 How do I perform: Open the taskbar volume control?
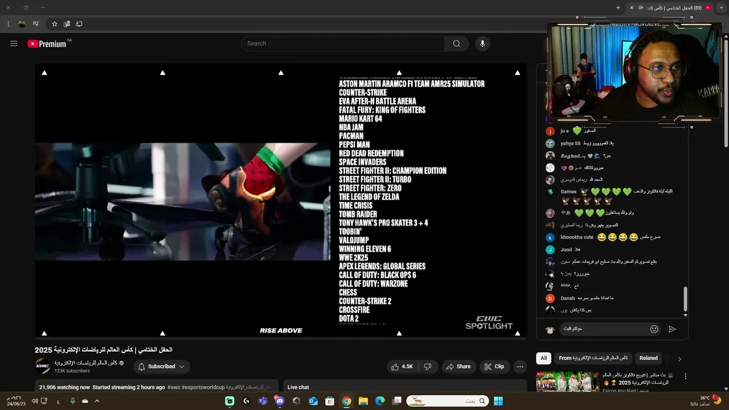coord(35,401)
